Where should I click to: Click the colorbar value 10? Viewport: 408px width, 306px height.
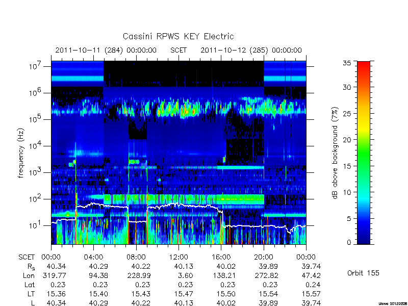coord(347,192)
